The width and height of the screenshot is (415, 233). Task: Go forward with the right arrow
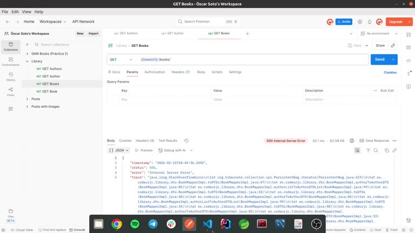point(17,22)
